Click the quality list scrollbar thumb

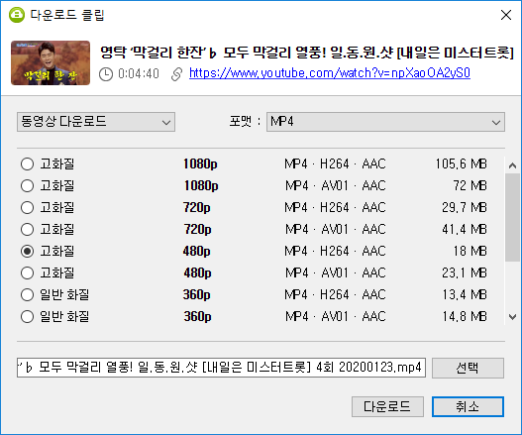coord(512,218)
